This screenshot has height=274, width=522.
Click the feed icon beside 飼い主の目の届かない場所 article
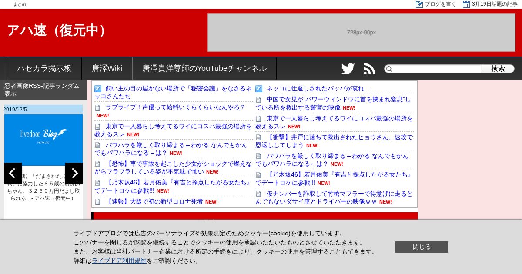click(x=98, y=89)
